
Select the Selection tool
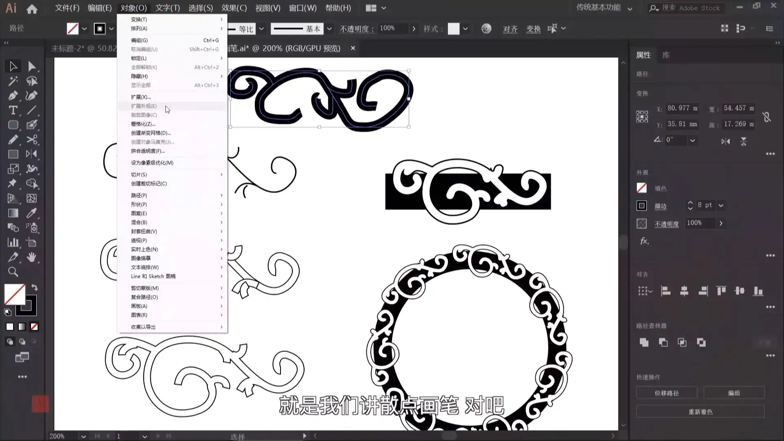click(13, 66)
